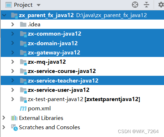Image resolution: width=164 pixels, height=137 pixels.
Task: Click the zx-domain-java12 module folder icon
Action: click(x=23, y=43)
